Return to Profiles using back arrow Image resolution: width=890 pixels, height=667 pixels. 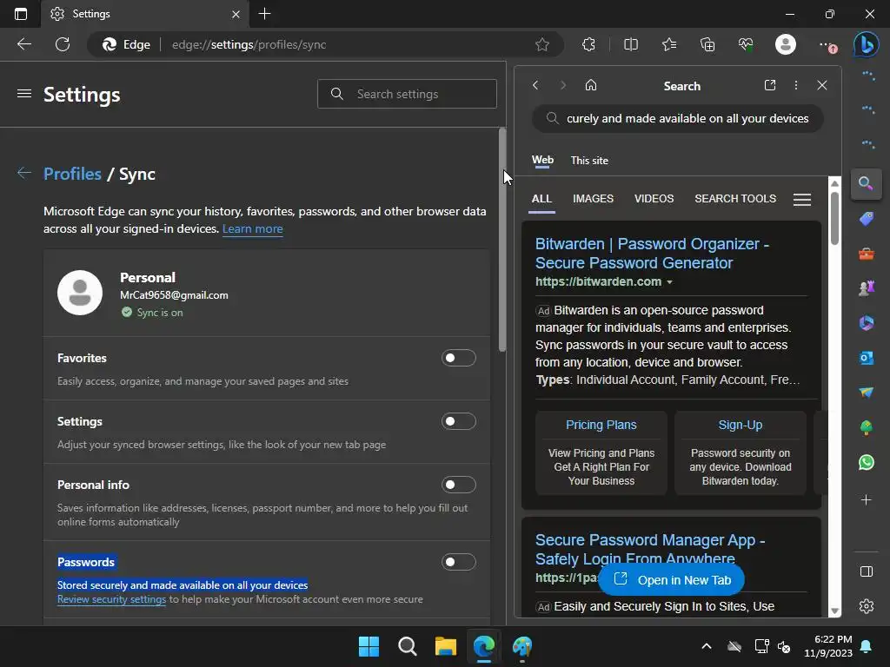pos(23,173)
